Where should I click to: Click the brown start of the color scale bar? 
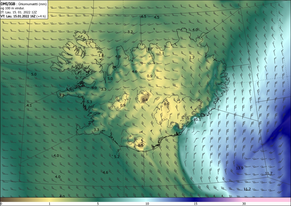pyautogui.click(x=6, y=200)
